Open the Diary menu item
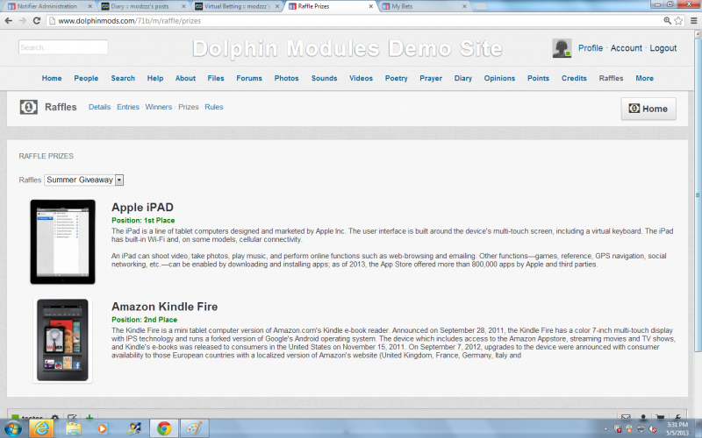The height and width of the screenshot is (438, 702). click(x=463, y=78)
